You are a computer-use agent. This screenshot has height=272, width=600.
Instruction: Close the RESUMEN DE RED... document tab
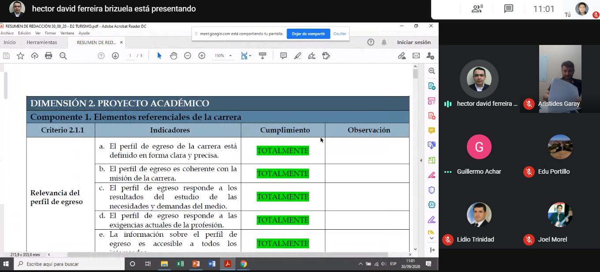tap(121, 42)
